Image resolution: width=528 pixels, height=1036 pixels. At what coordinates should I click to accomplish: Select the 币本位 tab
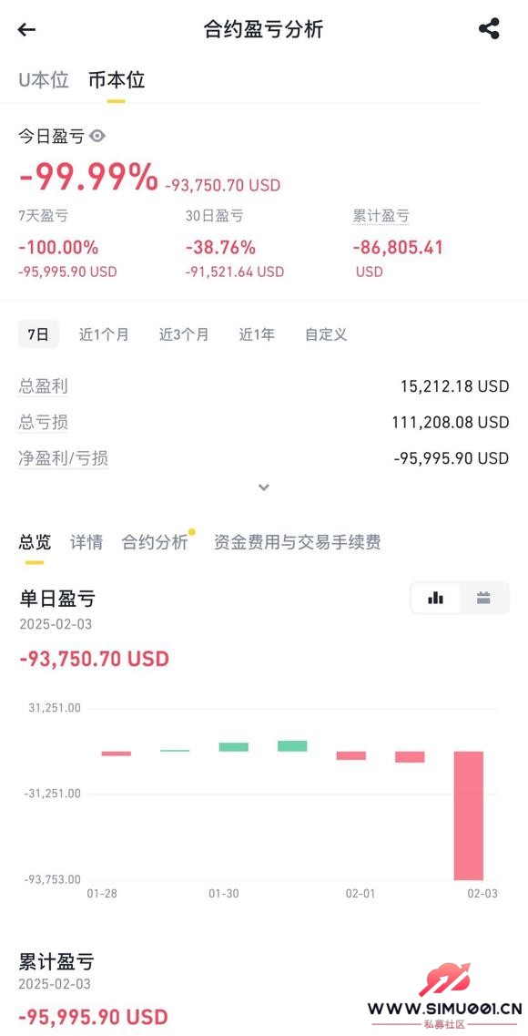pyautogui.click(x=117, y=80)
